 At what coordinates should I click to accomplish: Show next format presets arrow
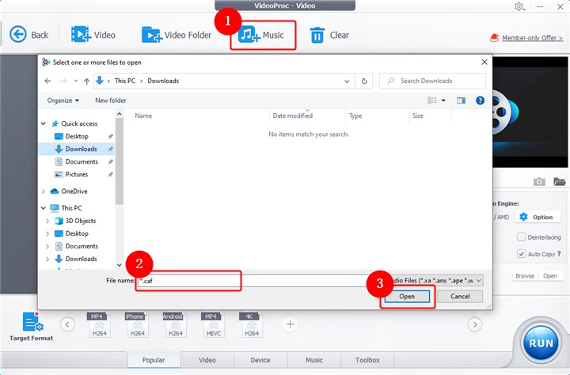click(475, 324)
